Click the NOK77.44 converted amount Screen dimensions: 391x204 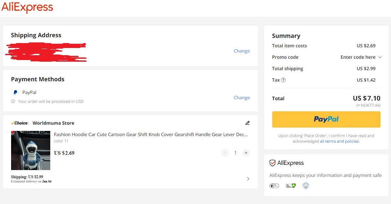pyautogui.click(x=368, y=105)
